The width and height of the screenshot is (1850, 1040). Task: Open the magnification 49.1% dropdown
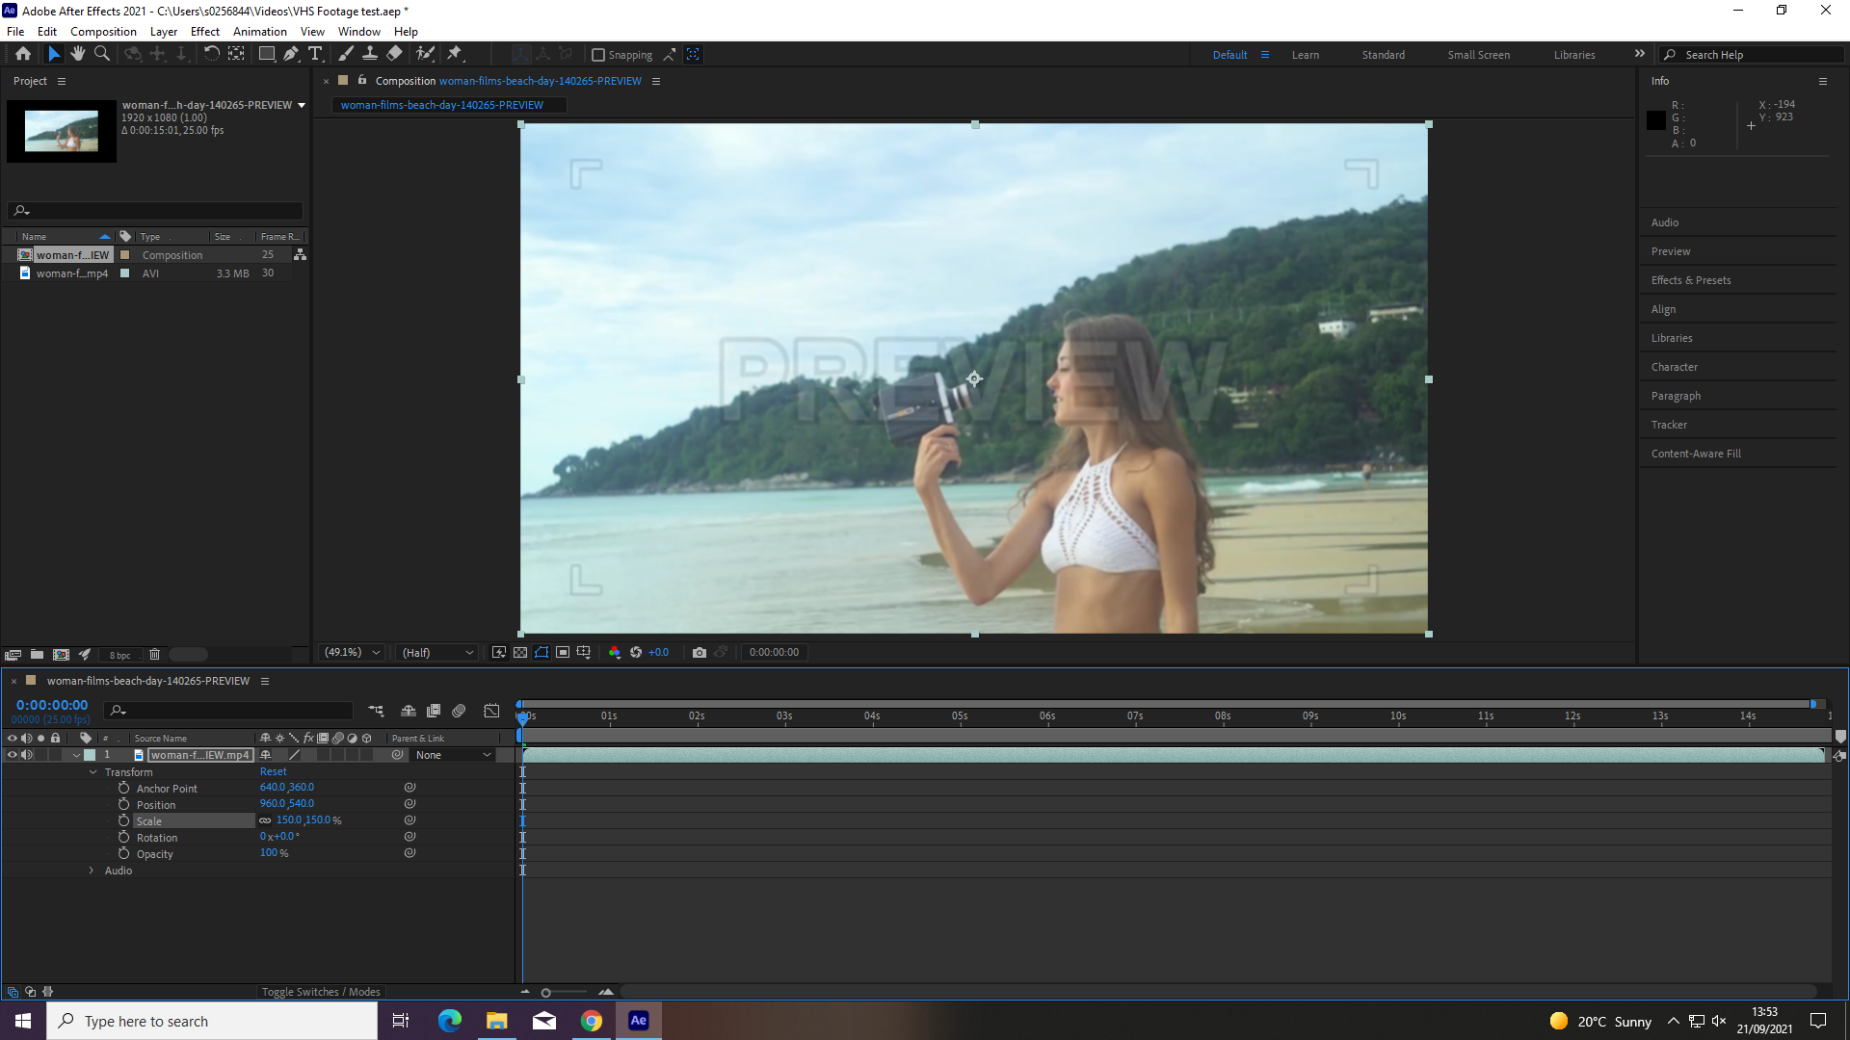(353, 652)
